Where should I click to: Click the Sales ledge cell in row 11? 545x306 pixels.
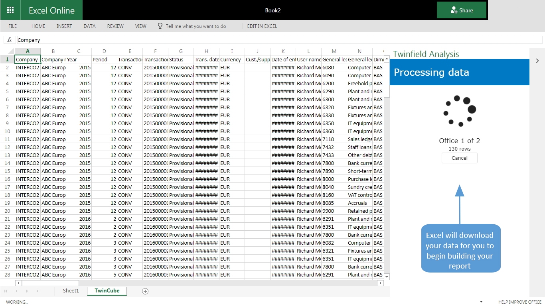[359, 139]
